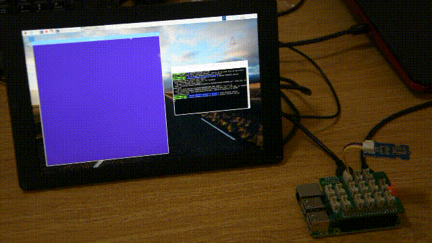This screenshot has height=243, width=432.
Task: Click the purple window's bottom border
Action: [107, 160]
